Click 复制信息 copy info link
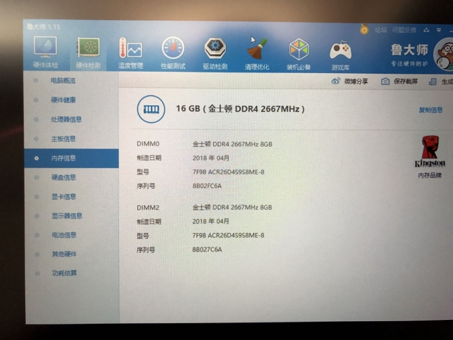 coord(431,110)
